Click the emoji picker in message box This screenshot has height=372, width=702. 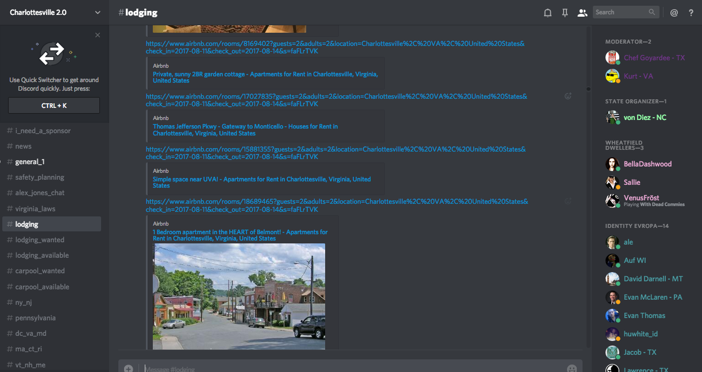tap(572, 369)
